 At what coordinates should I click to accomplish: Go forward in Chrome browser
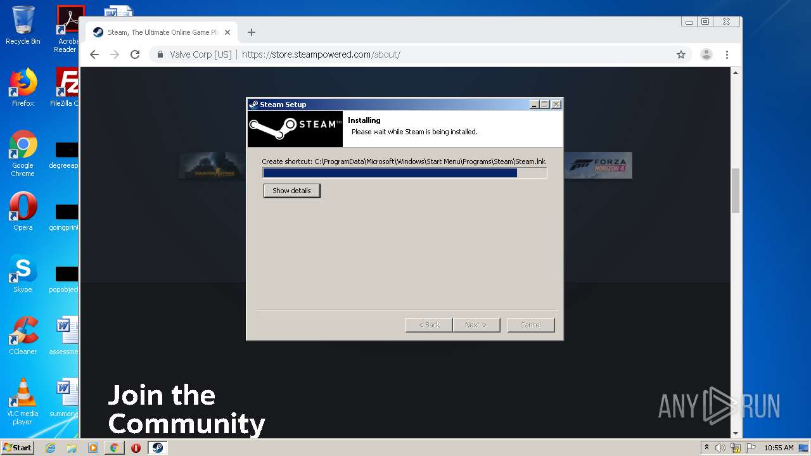coord(115,54)
